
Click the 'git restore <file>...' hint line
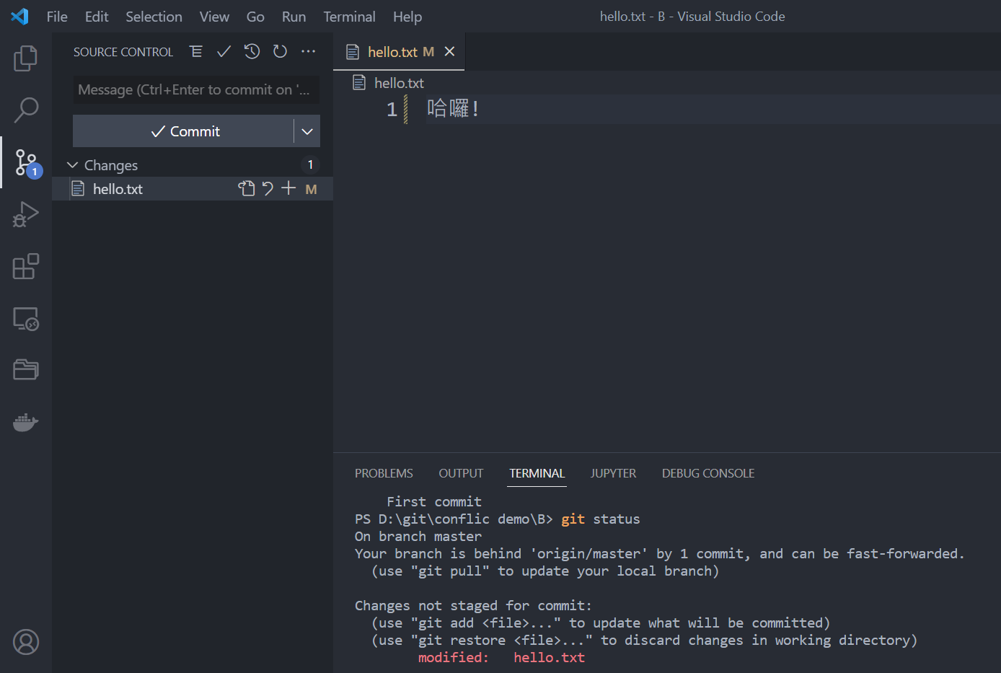pyautogui.click(x=644, y=640)
